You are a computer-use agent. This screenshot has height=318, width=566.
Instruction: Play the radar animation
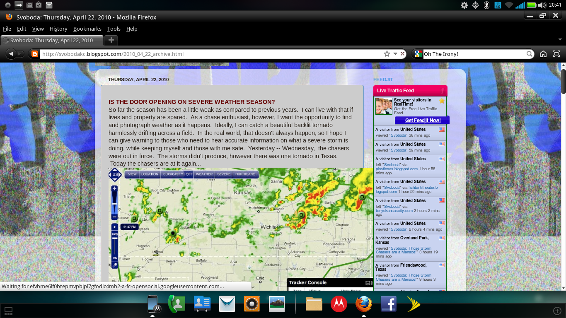pos(114,227)
